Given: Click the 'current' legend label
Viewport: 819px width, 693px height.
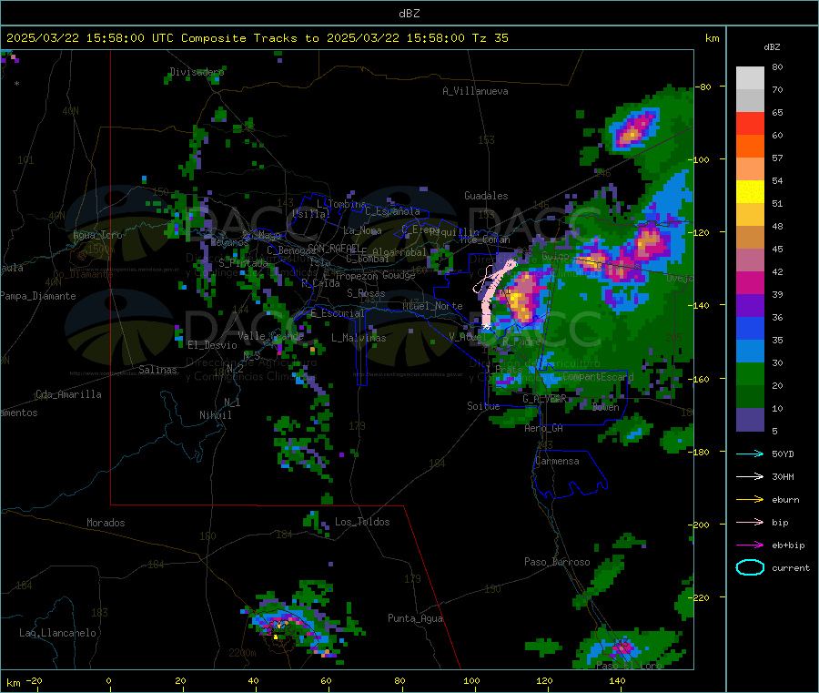Looking at the screenshot, I should click(x=791, y=568).
